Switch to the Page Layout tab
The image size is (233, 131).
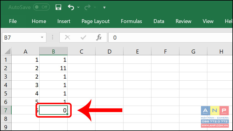click(x=96, y=21)
